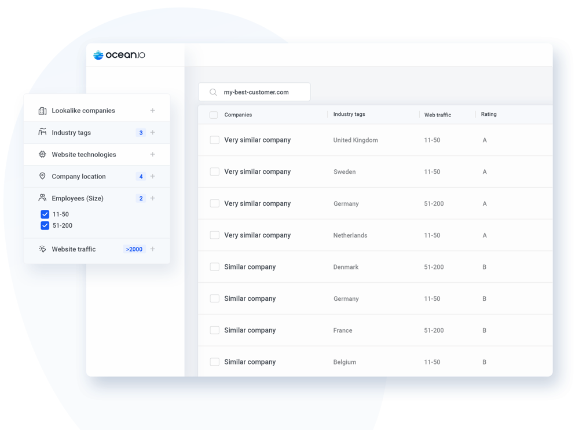This screenshot has width=579, height=430.
Task: Open the Company location filter
Action: (x=97, y=176)
